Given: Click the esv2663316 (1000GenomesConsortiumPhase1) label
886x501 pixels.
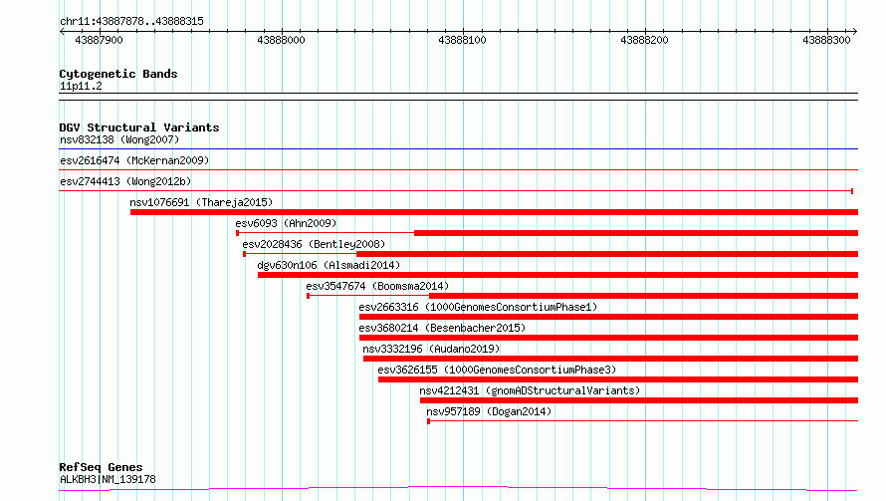Looking at the screenshot, I should tap(478, 307).
